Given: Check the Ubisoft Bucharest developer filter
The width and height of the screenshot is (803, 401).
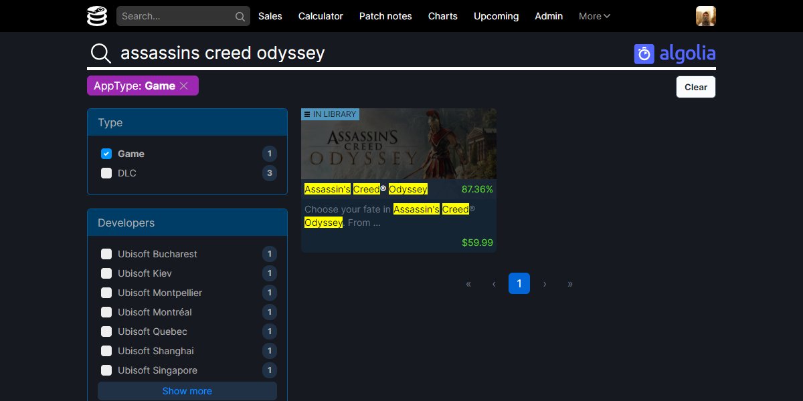Looking at the screenshot, I should [106, 254].
